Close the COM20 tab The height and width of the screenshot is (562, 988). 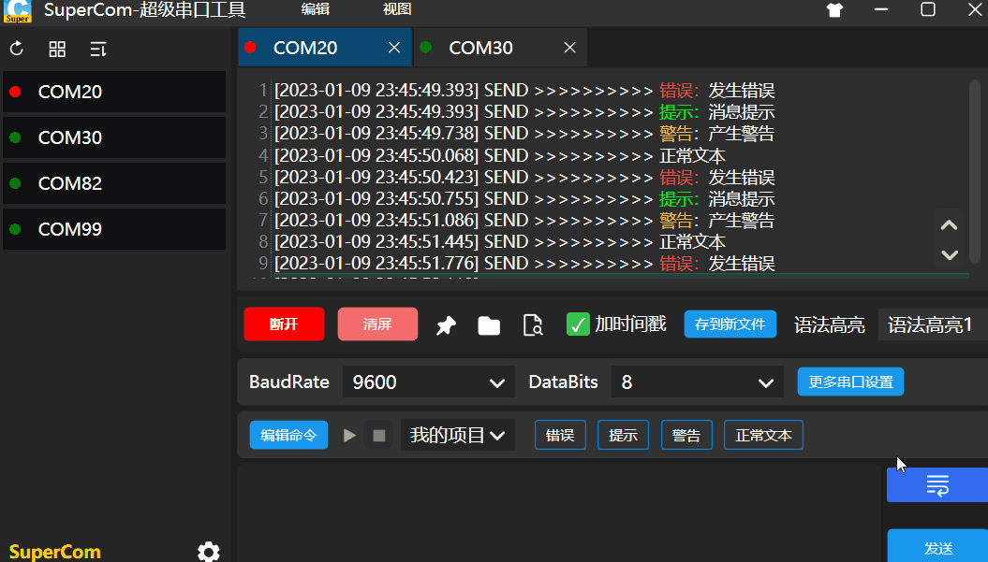[394, 47]
